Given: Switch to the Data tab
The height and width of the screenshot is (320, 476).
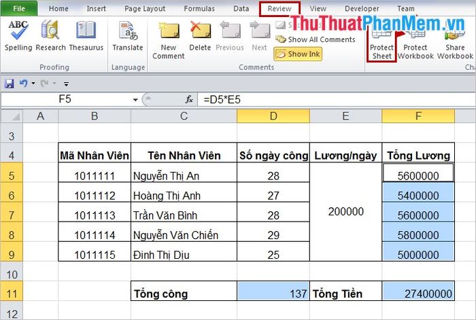Looking at the screenshot, I should [x=241, y=9].
